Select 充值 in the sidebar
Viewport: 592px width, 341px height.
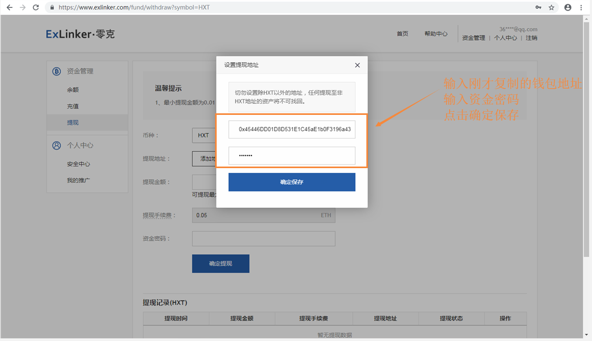[73, 106]
